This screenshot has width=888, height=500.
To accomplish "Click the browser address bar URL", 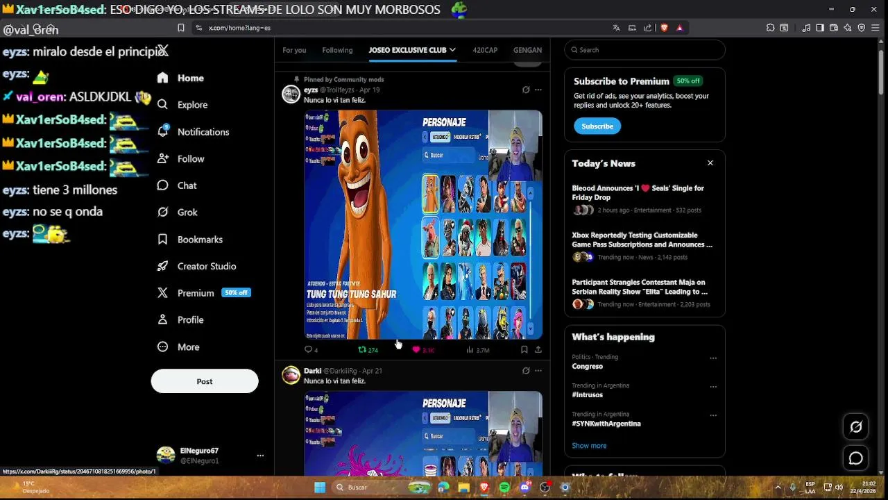I will 239,28.
